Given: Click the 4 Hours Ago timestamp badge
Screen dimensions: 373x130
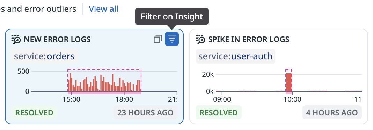Looking at the screenshot, I should pos(332,113).
